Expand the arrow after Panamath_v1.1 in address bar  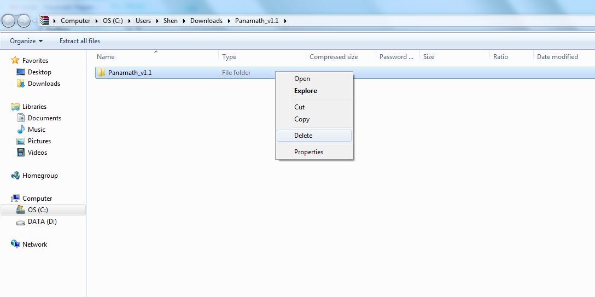pyautogui.click(x=285, y=21)
